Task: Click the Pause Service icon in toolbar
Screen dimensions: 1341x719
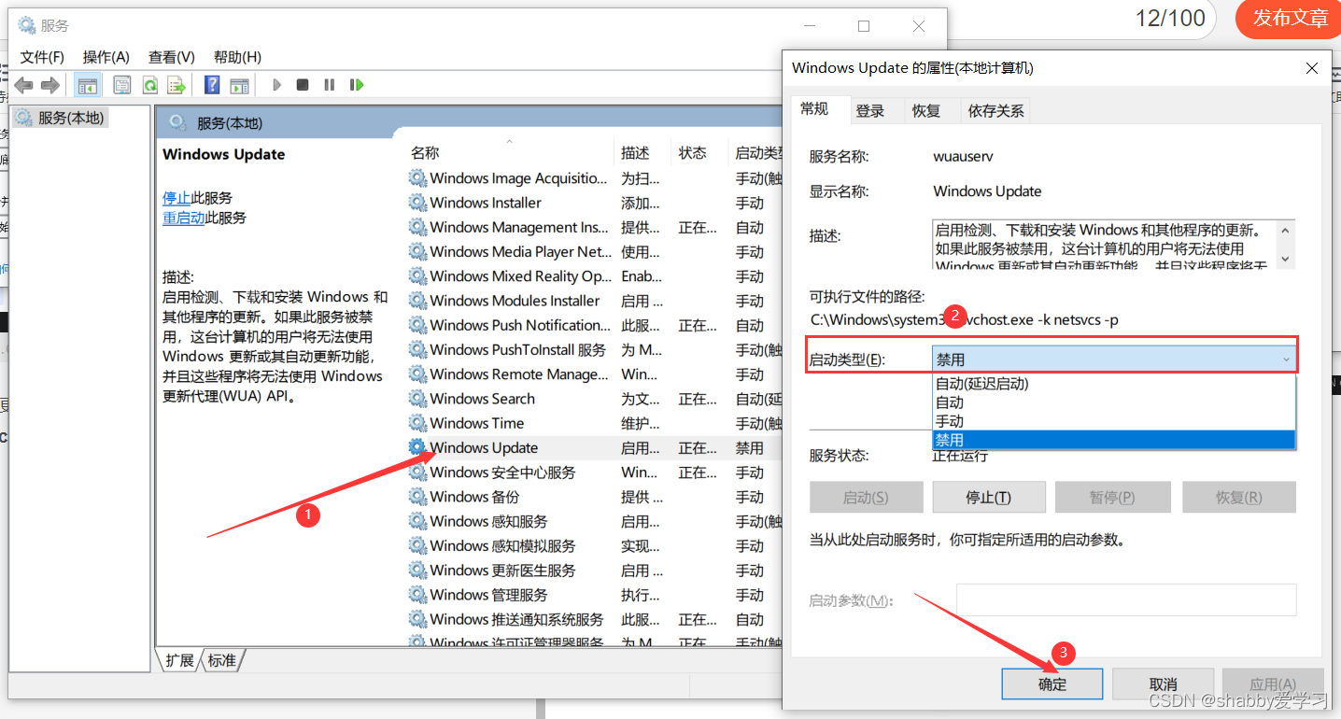Action: 329,85
